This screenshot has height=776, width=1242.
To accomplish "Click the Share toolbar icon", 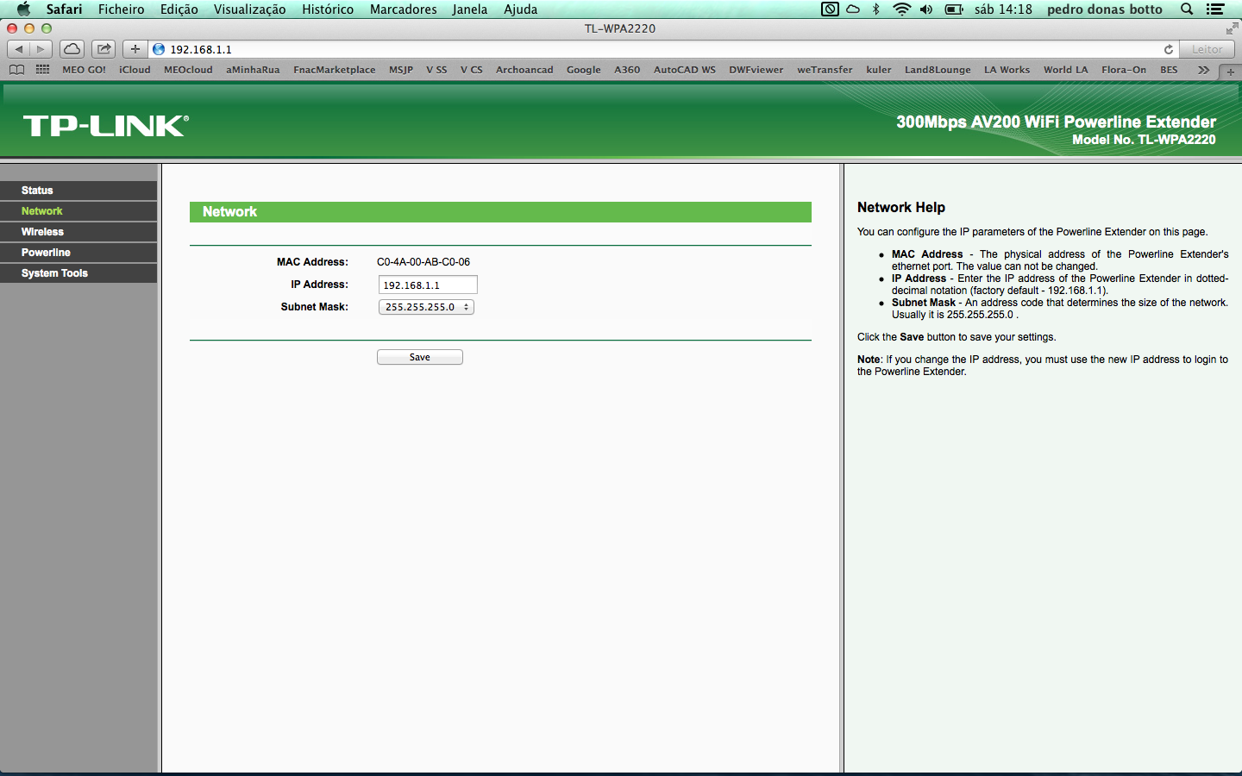I will tap(103, 49).
